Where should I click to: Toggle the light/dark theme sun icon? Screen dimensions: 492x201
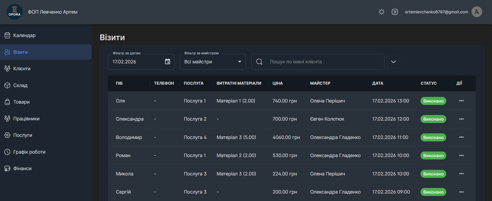pyautogui.click(x=381, y=12)
